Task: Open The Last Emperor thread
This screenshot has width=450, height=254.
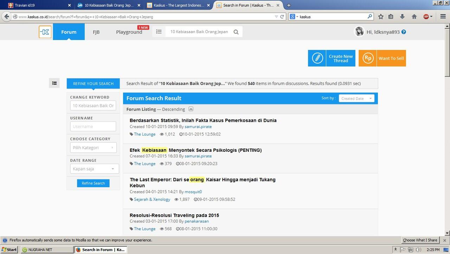Action: tap(202, 182)
